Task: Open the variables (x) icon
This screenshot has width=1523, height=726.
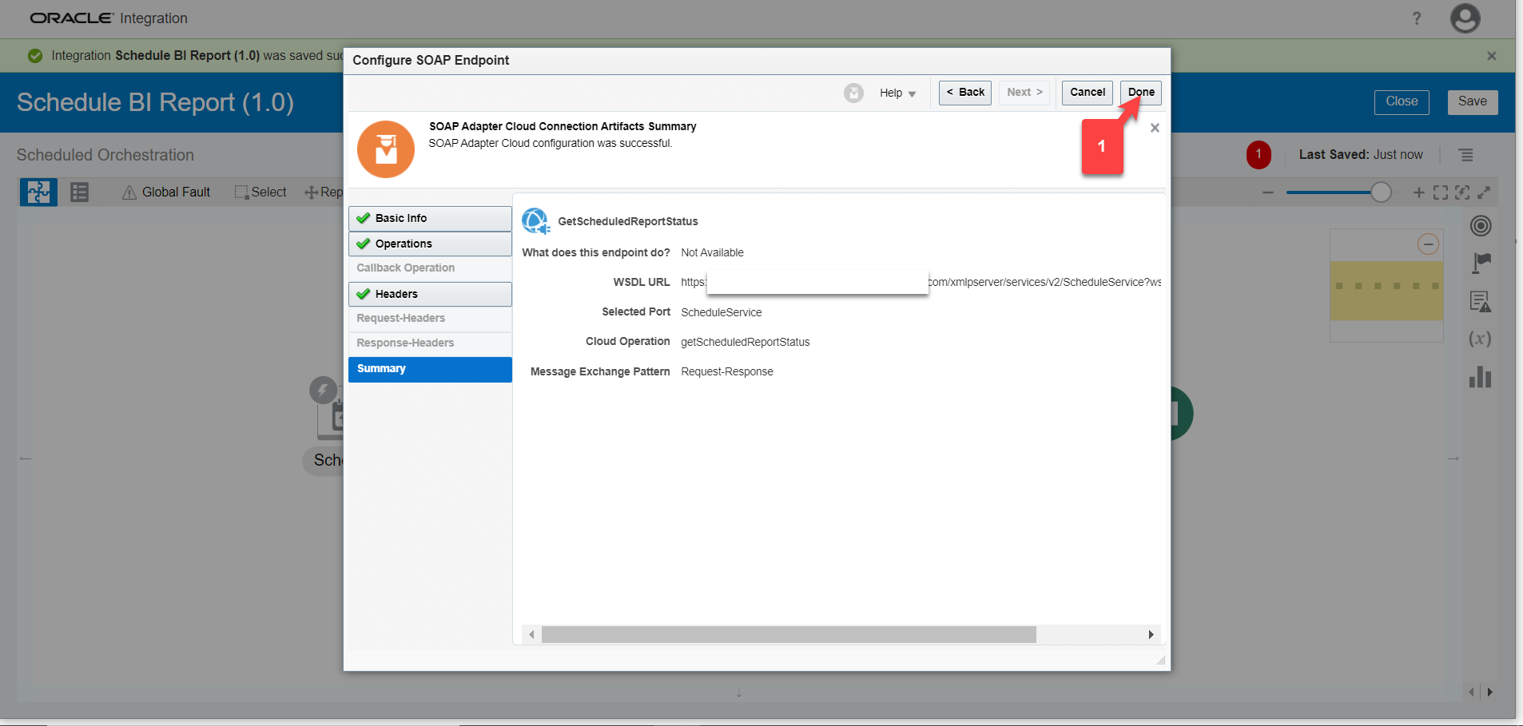Action: tap(1480, 339)
